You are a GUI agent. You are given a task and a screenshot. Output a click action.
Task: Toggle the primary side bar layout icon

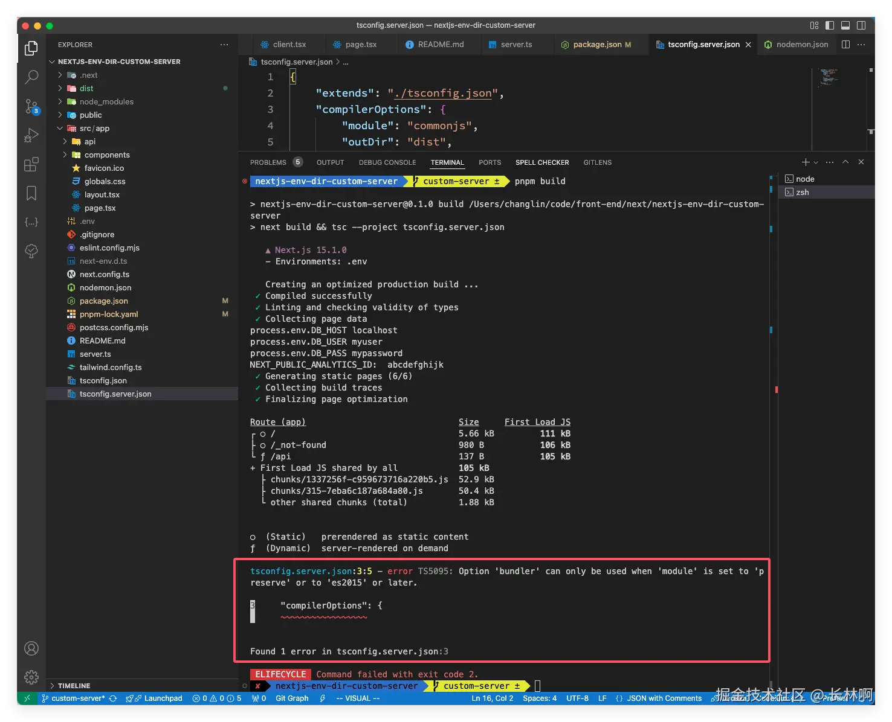tap(830, 25)
